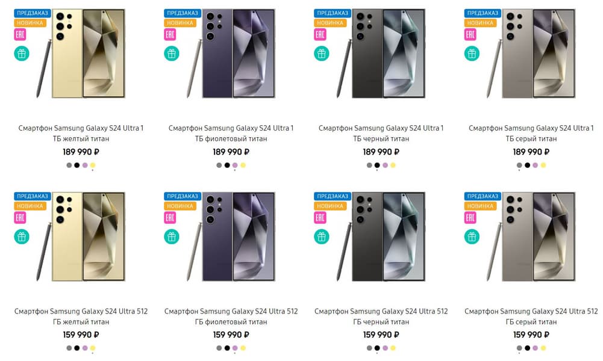Click the gift icon on the yellow 1 ТБ phone

click(22, 54)
